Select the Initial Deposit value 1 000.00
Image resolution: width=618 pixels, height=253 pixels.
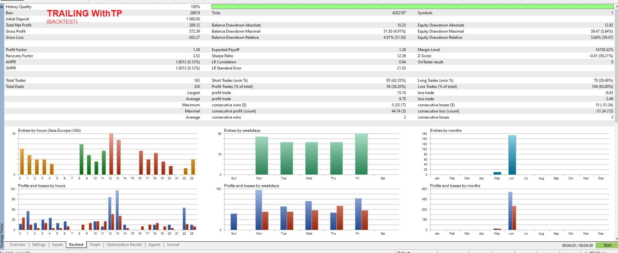tap(193, 19)
